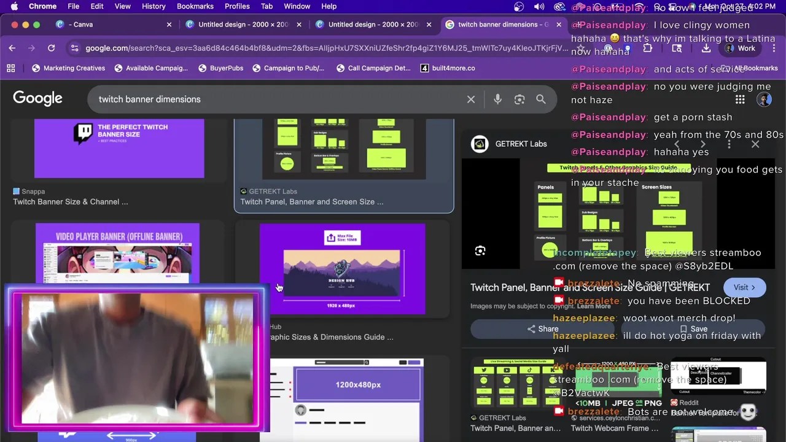Search inside the preview image with Lens

coord(480,250)
